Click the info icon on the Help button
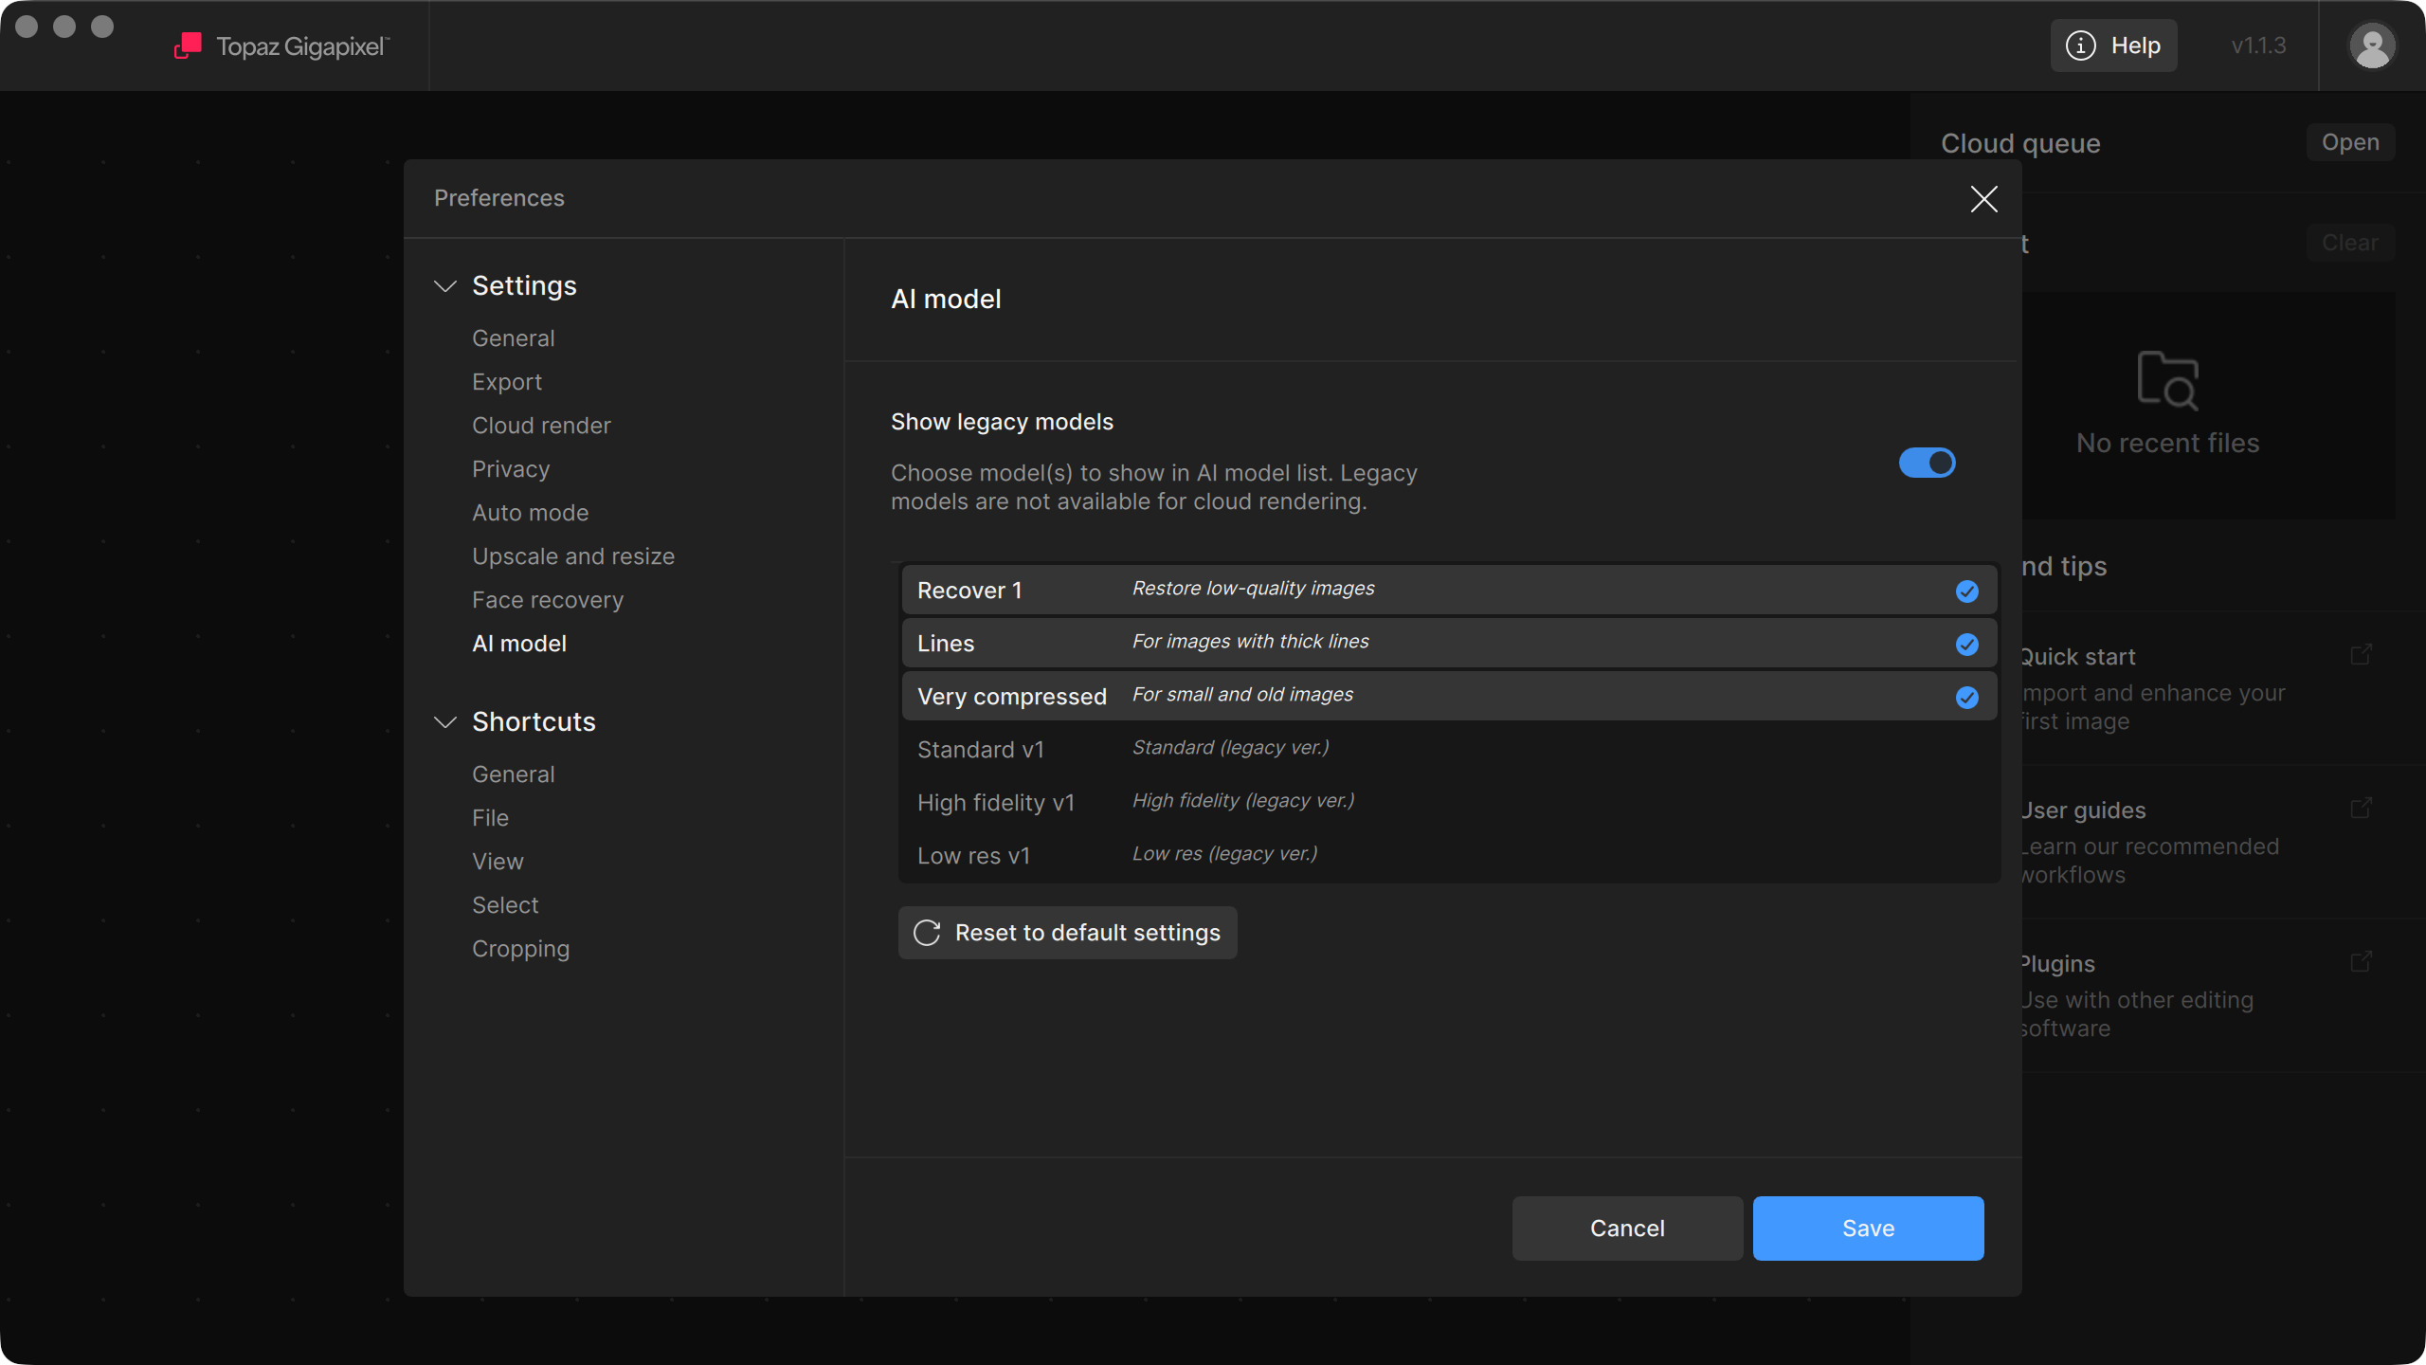Screen dimensions: 2426x1365 pyautogui.click(x=2080, y=45)
